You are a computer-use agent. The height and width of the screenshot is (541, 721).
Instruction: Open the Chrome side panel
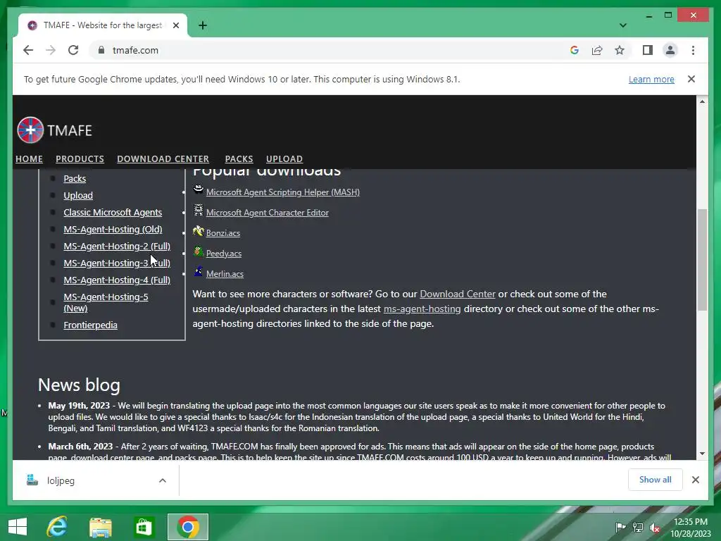pos(648,50)
